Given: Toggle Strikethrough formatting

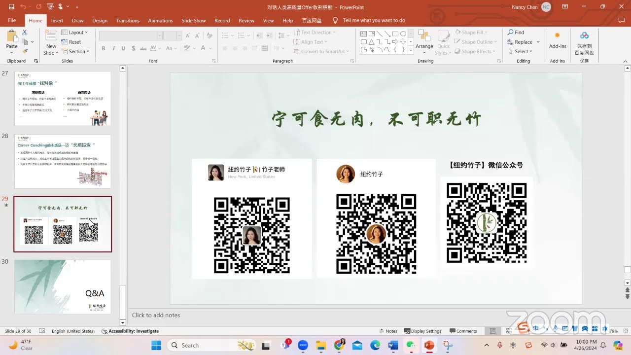Looking at the screenshot, I should coord(143,48).
